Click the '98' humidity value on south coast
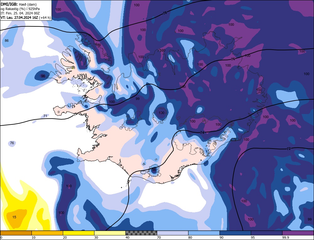Image resolution: width=314 pixels, height=240 pixels. [154, 170]
